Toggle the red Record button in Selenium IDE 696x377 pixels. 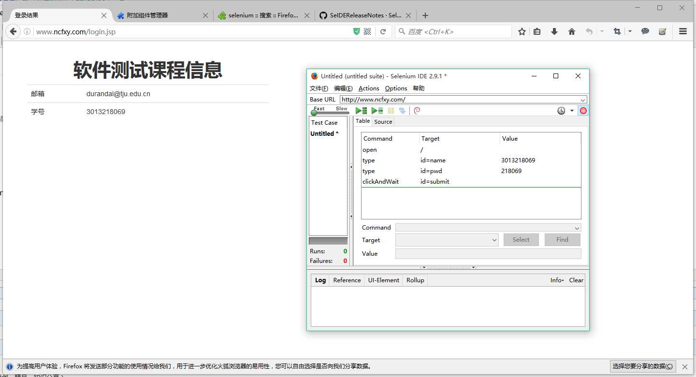click(583, 111)
